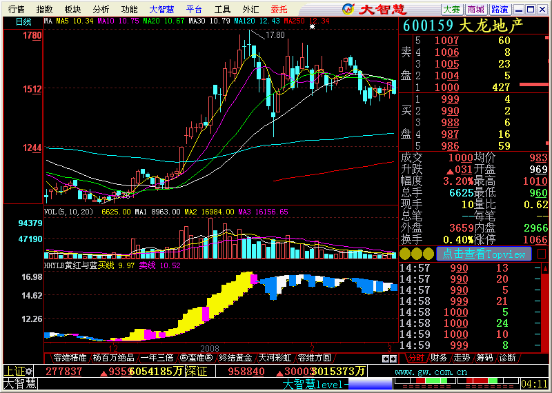Screen dimensions: 552x393
Task: Click the 大智慧 status bar label
Action: point(20,384)
